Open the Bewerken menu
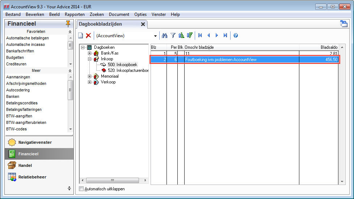Screen dimensions: 354x199 pos(35,14)
